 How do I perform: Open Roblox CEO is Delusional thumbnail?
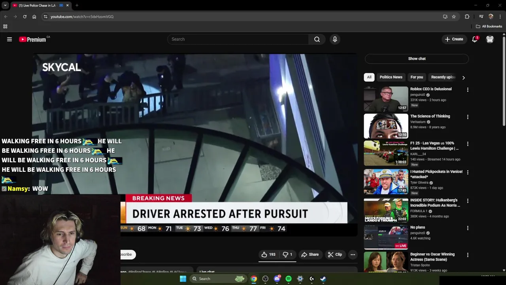(x=386, y=99)
